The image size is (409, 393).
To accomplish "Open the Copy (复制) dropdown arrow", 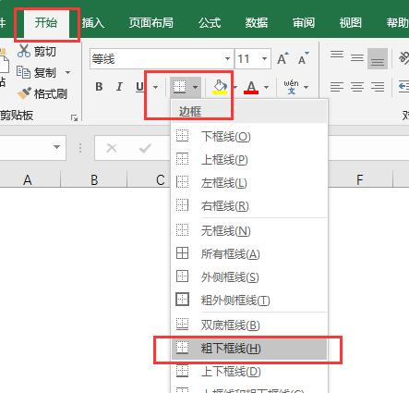I will point(67,73).
